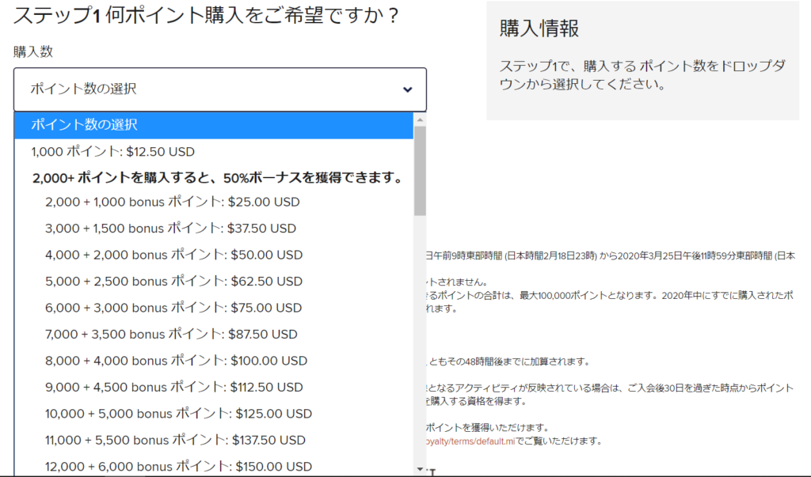This screenshot has width=811, height=477.
Task: Select 5,000 + 2,500 bonus for $62.50
Action: (173, 281)
